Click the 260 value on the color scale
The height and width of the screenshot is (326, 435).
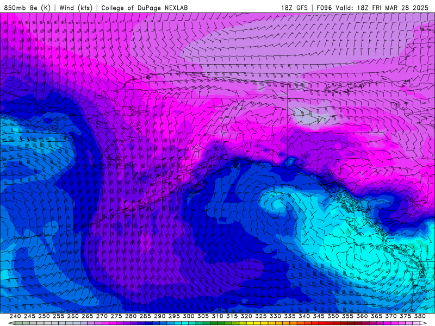click(x=73, y=316)
